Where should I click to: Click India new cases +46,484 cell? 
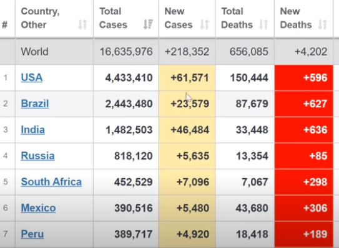187,130
